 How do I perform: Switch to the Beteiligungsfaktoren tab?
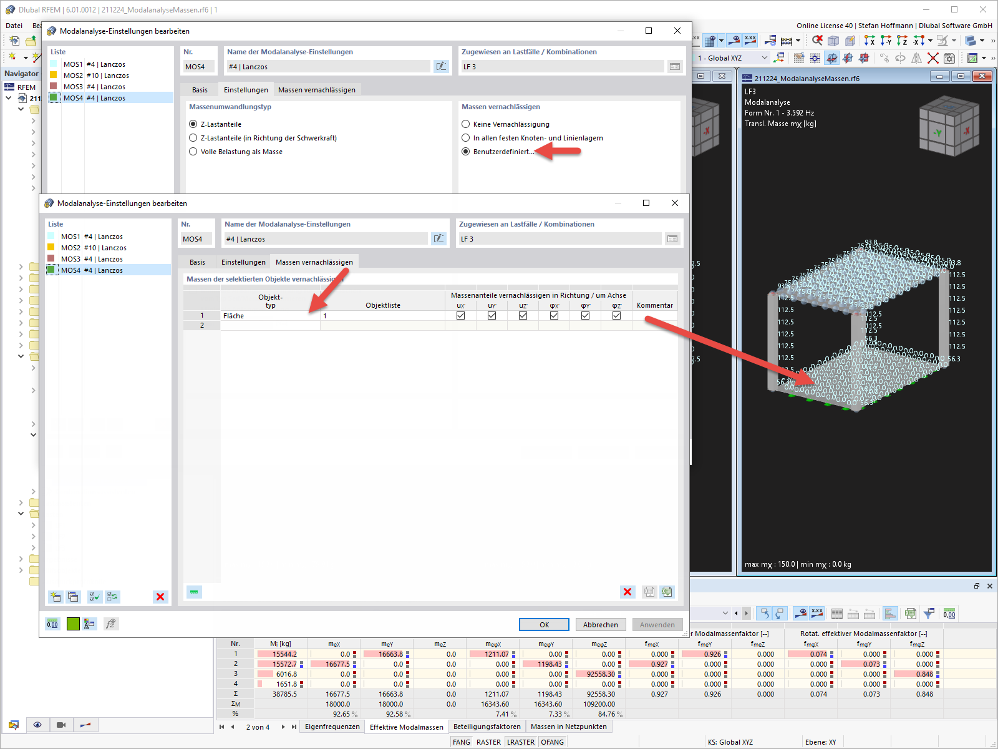487,726
